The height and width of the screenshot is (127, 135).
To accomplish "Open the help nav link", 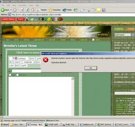I will click(x=73, y=40).
